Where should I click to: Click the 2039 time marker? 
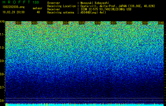click(145, 23)
